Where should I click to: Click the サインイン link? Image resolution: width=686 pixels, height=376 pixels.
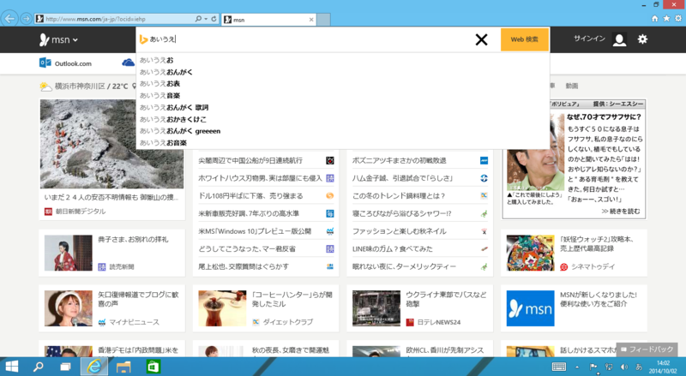(x=589, y=39)
